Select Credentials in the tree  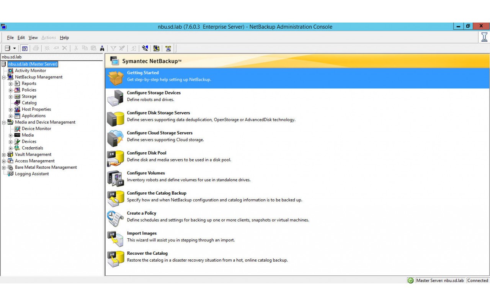pos(33,148)
